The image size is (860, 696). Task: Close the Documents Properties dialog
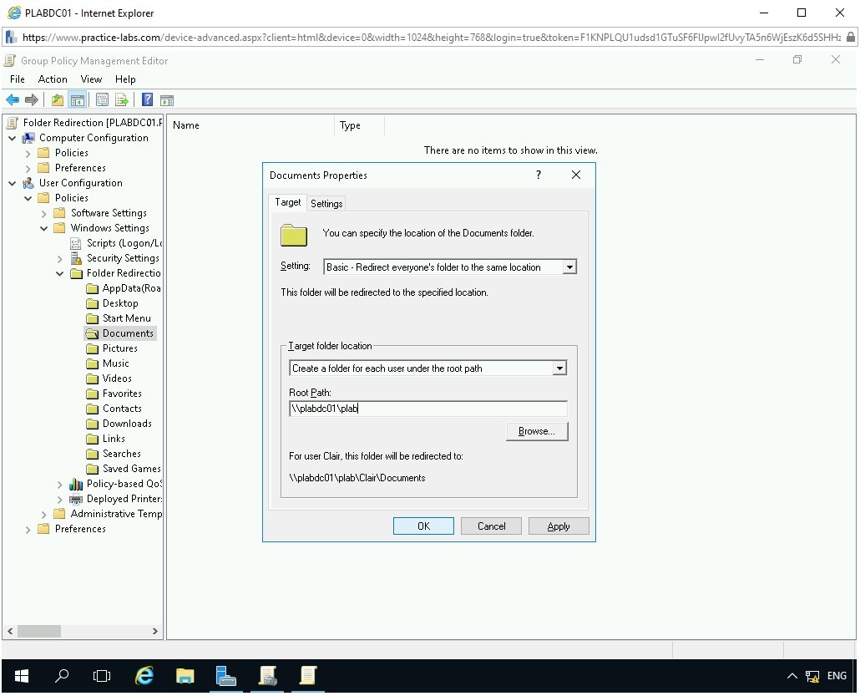coord(576,175)
